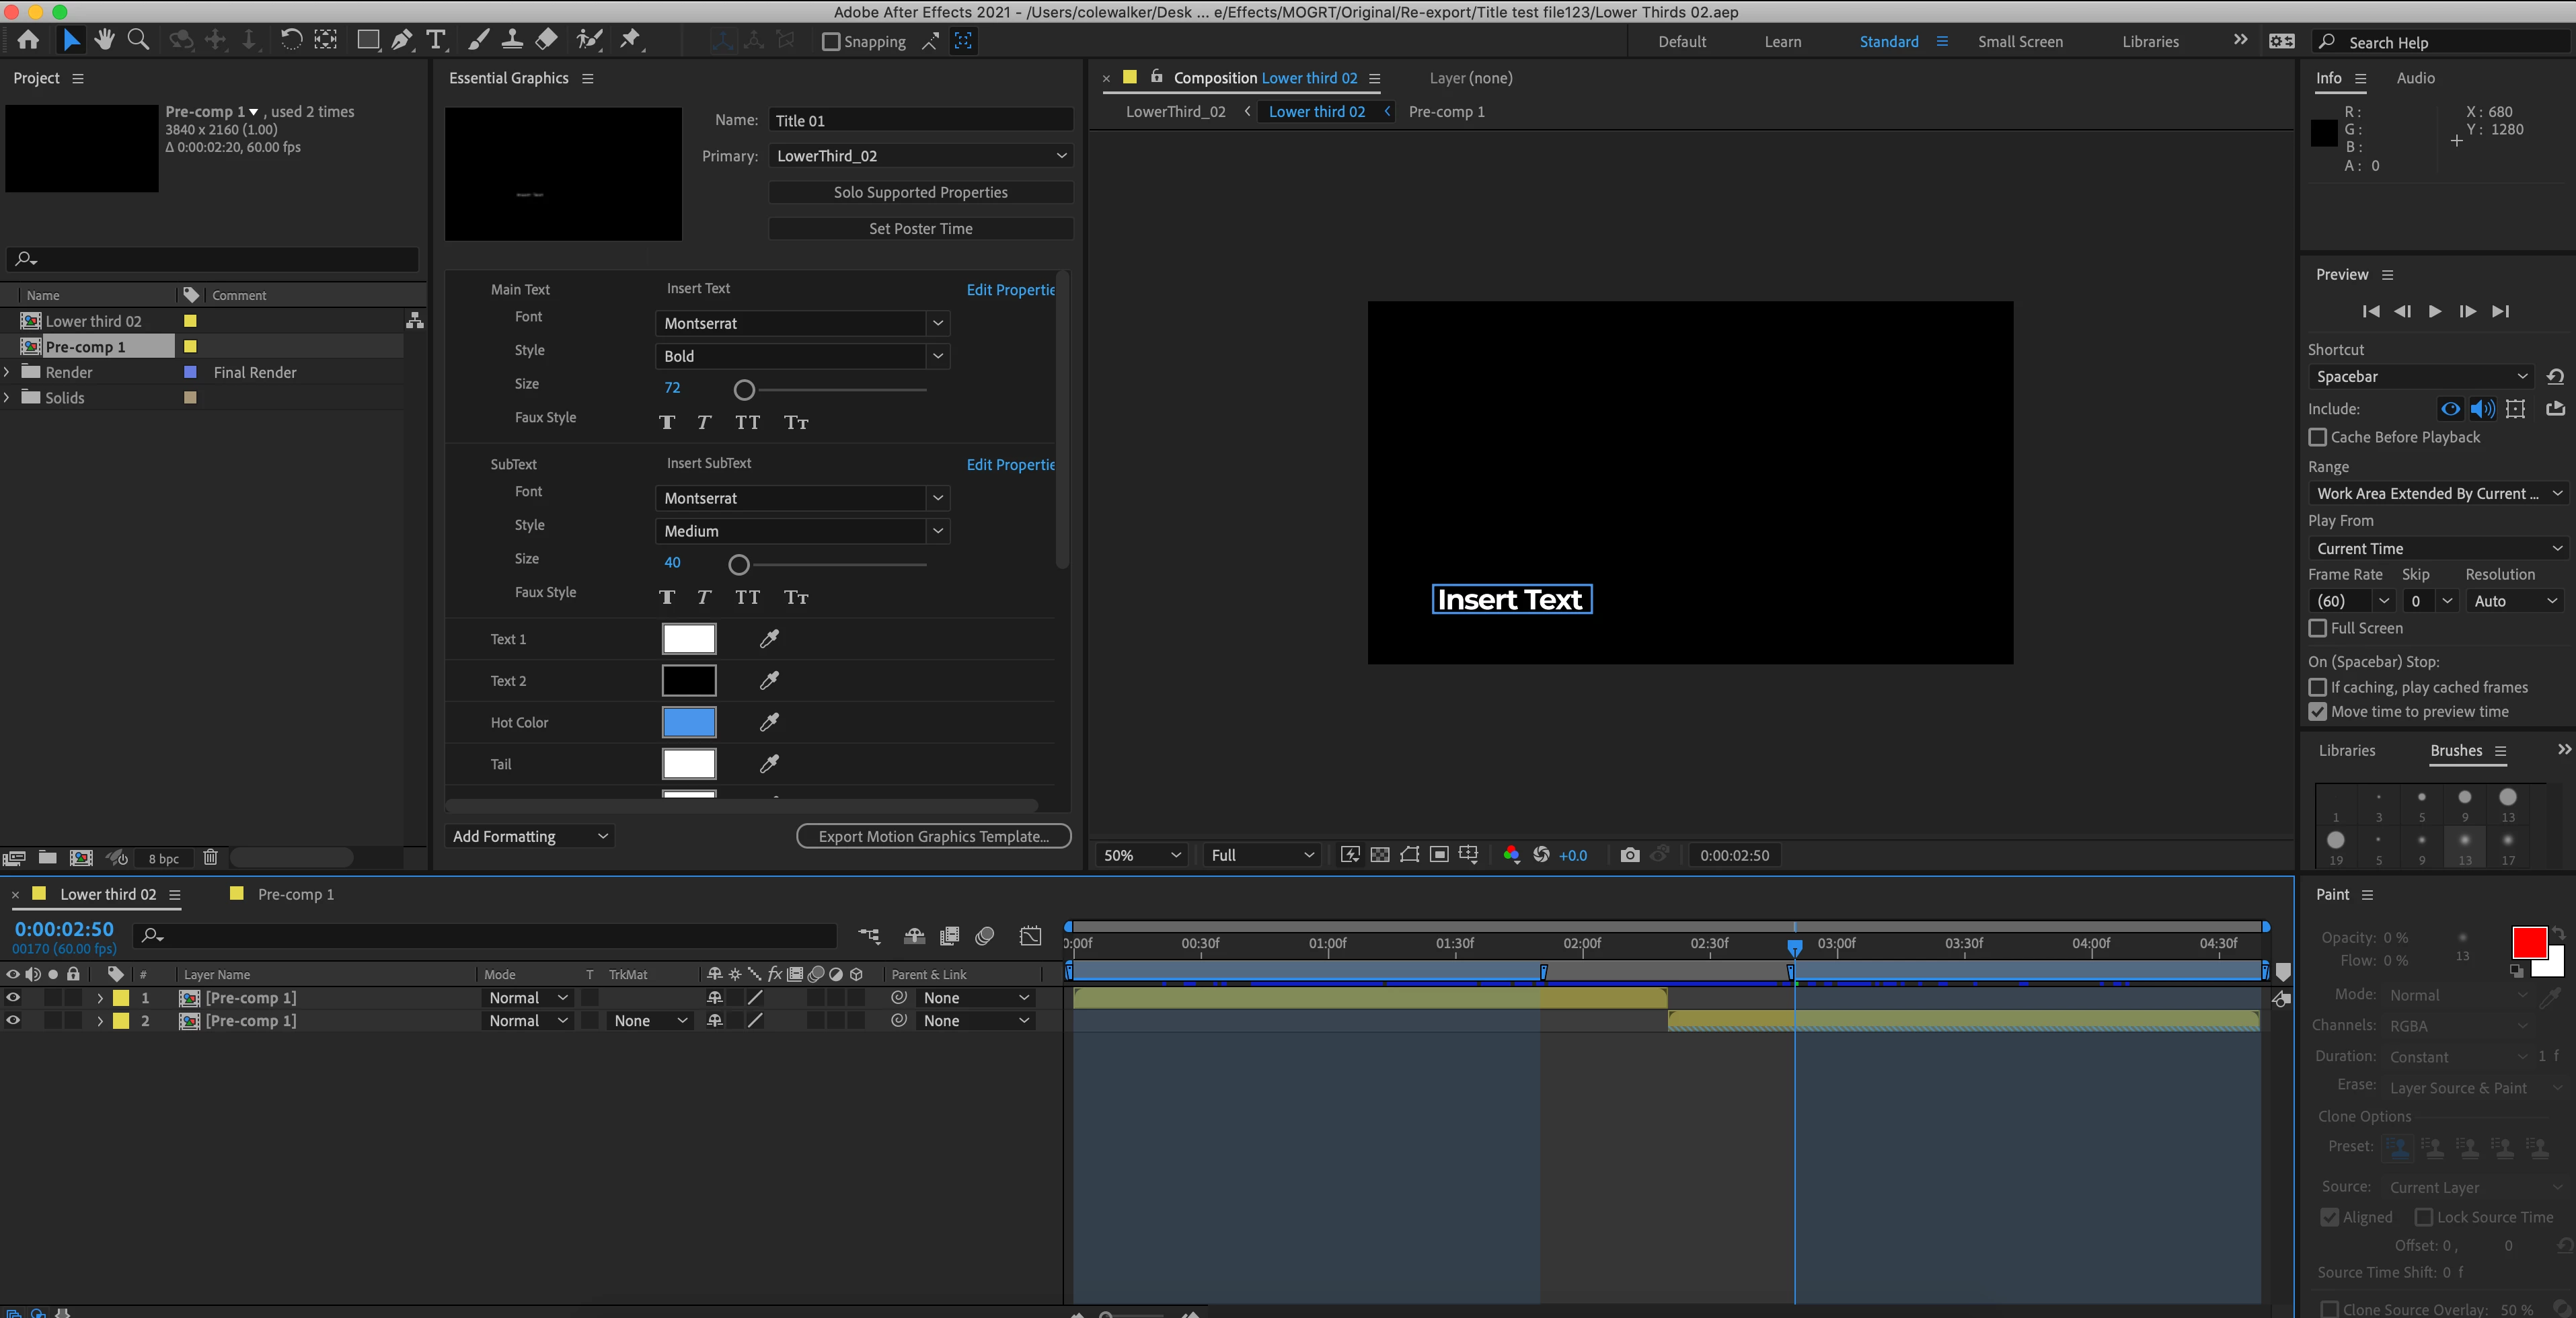Click Export Motion Graphics Template button

coord(933,836)
